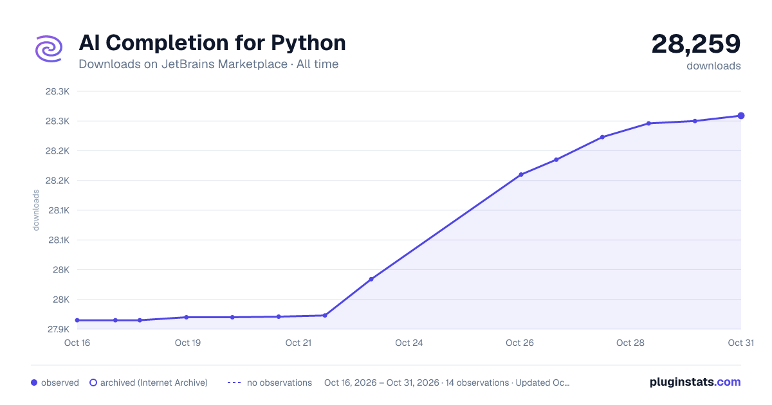Select the first data point at Oct 16
Screen dimensions: 772x405
77,320
